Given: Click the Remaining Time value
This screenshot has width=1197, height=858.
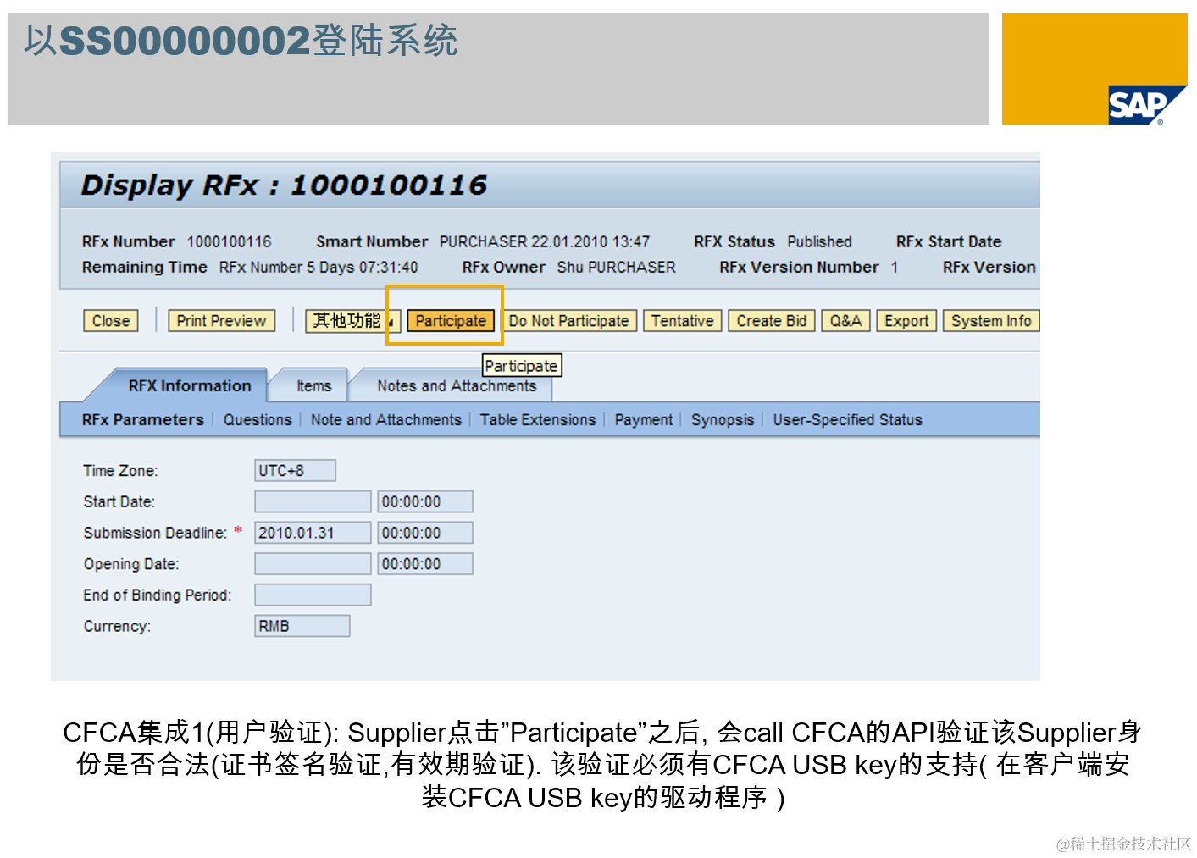Looking at the screenshot, I should point(319,267).
